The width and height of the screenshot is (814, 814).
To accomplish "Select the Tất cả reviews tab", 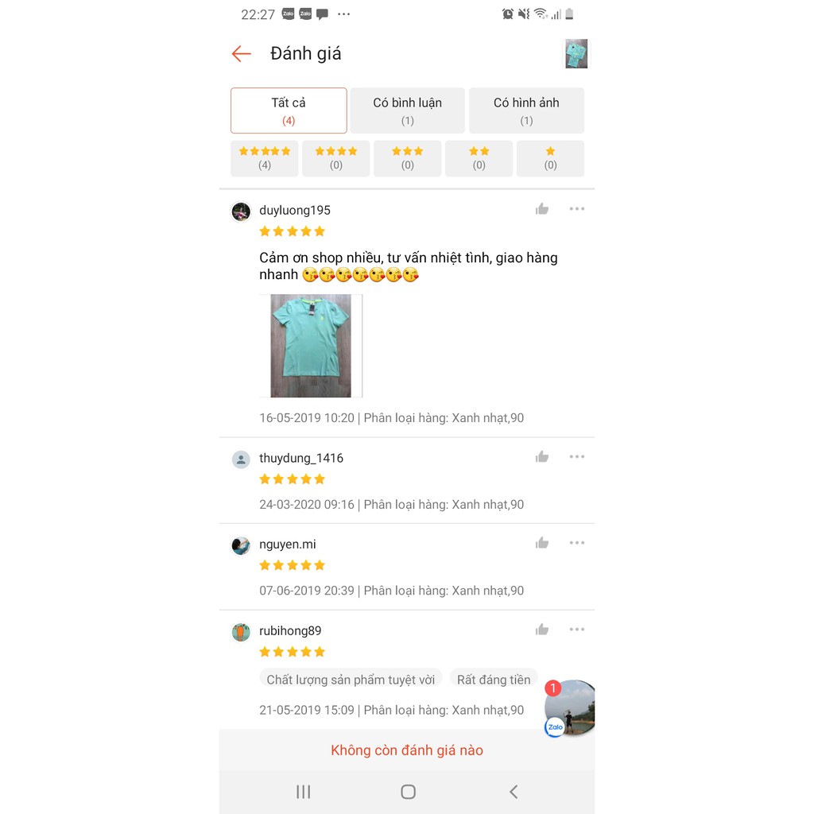I will point(289,110).
